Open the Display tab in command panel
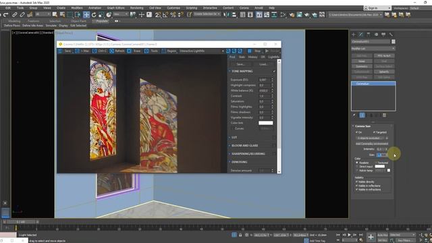The height and width of the screenshot is (243, 432). (x=383, y=34)
